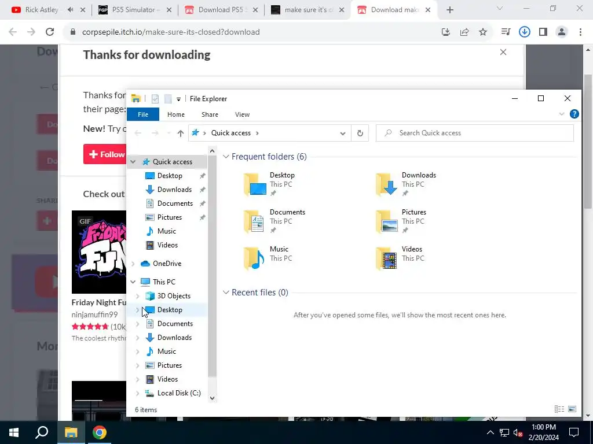
Task: Open Chrome media control icon
Action: [x=506, y=32]
